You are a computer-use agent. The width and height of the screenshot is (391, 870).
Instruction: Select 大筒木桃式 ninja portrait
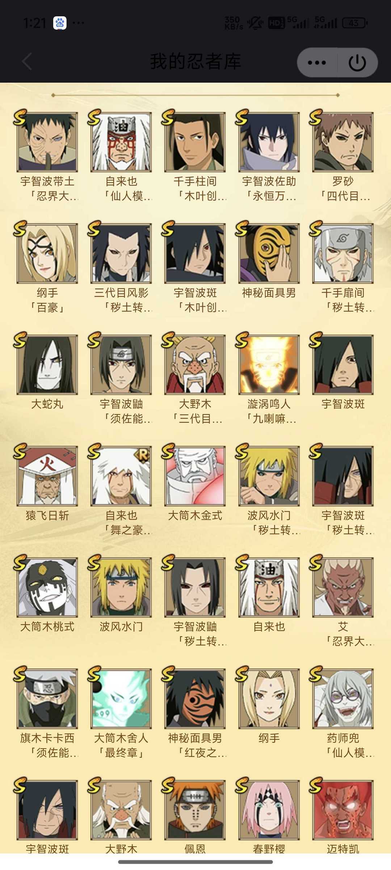click(47, 587)
